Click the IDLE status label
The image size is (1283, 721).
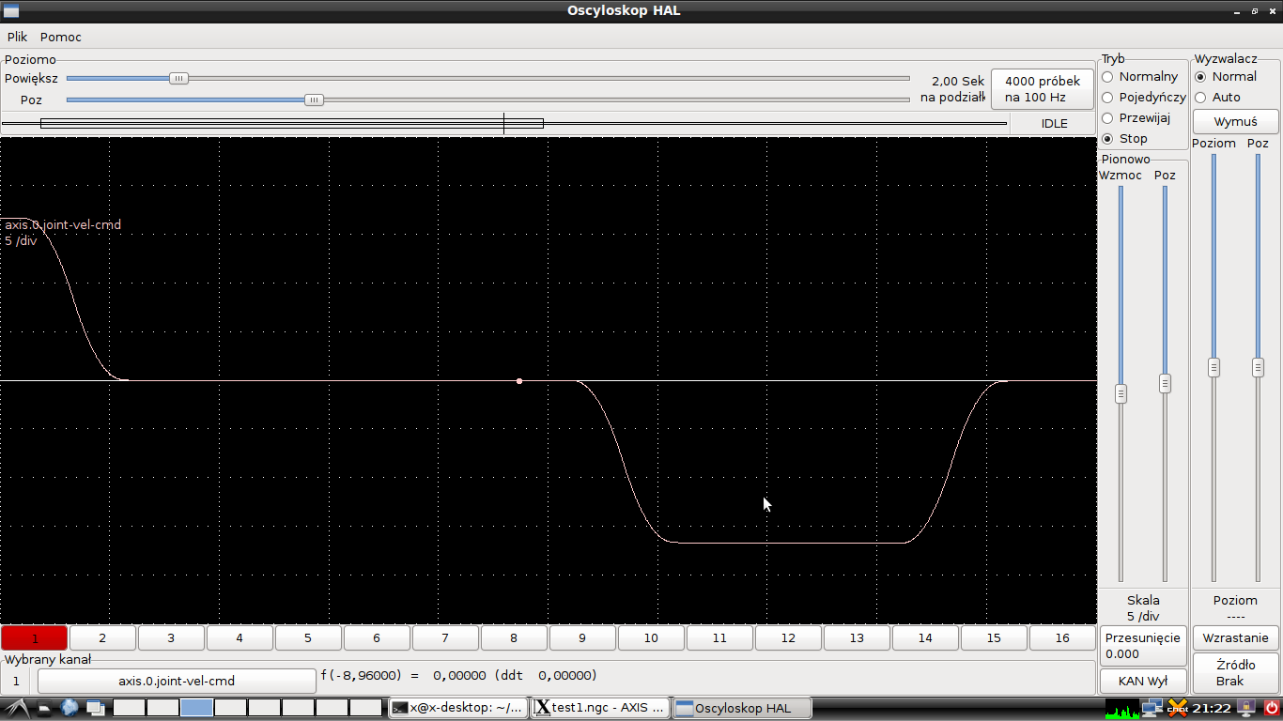pyautogui.click(x=1054, y=123)
